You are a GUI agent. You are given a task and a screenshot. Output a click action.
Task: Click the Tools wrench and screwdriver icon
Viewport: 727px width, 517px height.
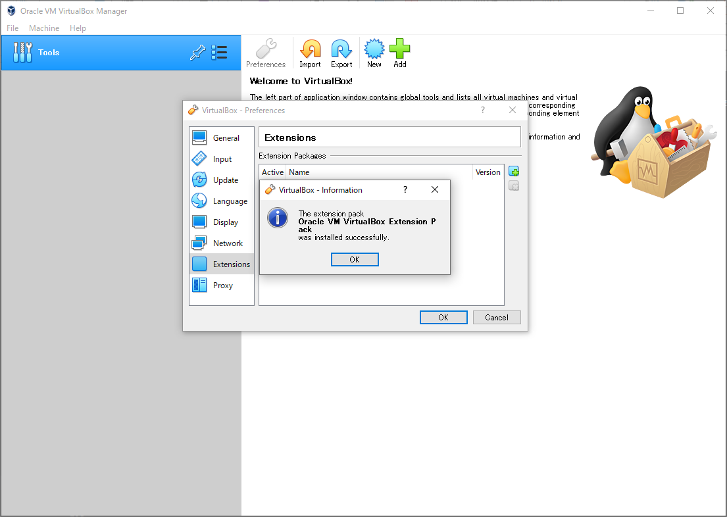[23, 53]
